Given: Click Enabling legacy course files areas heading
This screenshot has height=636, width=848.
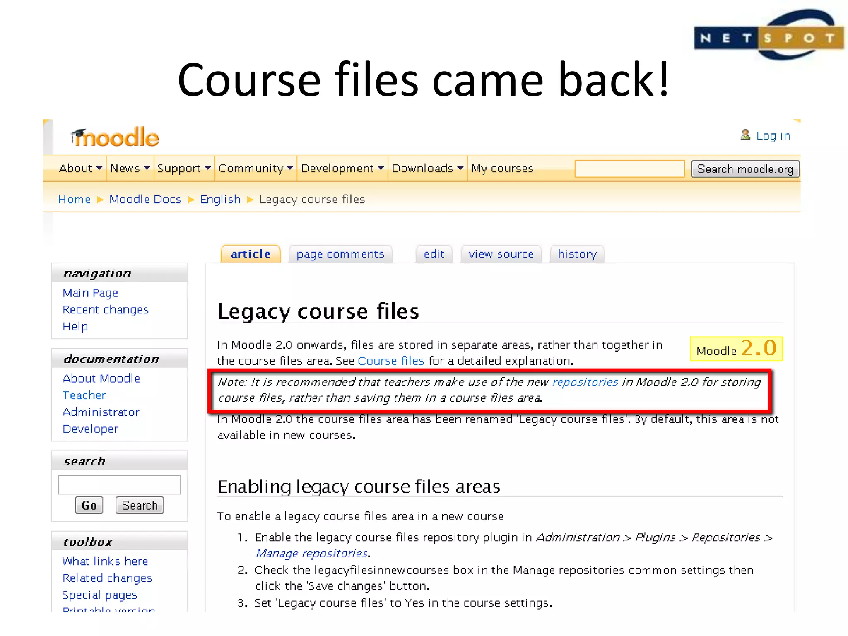Looking at the screenshot, I should click(x=359, y=487).
